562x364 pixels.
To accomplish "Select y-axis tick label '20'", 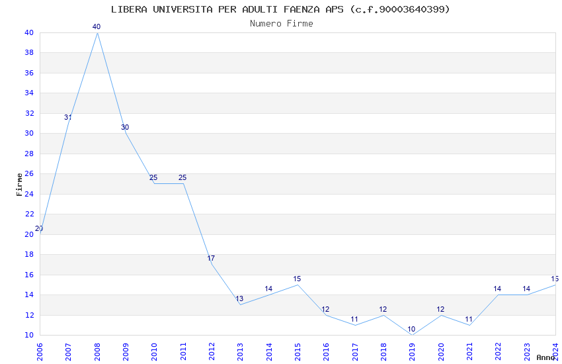I will 29,234.
